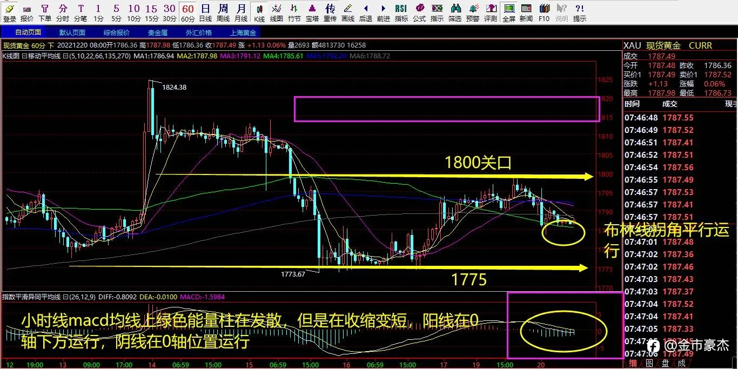The width and height of the screenshot is (738, 369).
Task: Switch to 竹节 bar chart style
Action: [294, 12]
